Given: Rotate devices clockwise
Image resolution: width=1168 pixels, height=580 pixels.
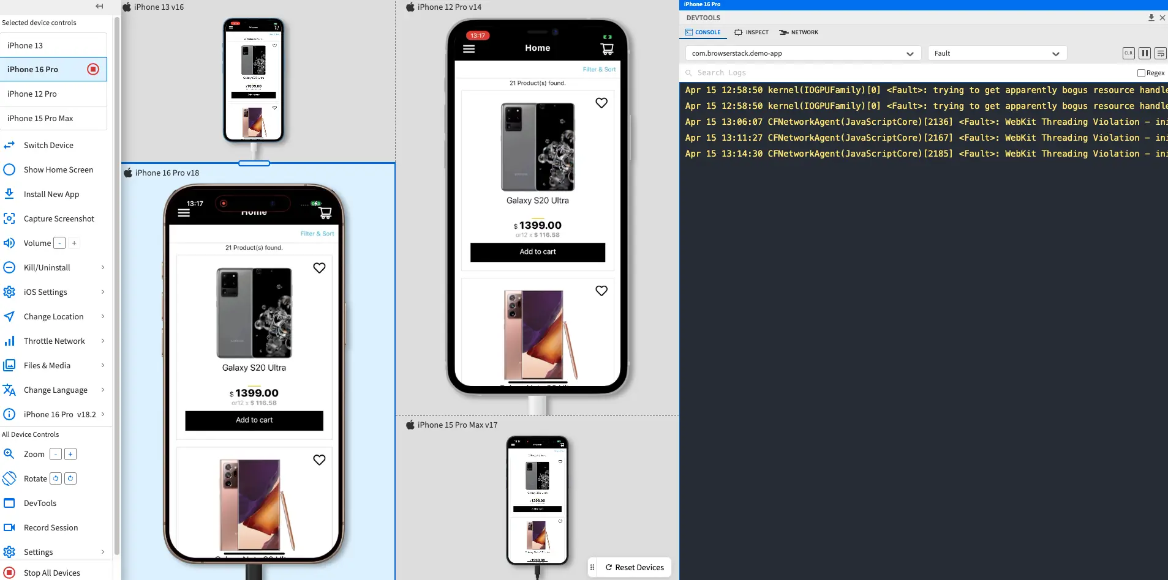Looking at the screenshot, I should [x=70, y=478].
